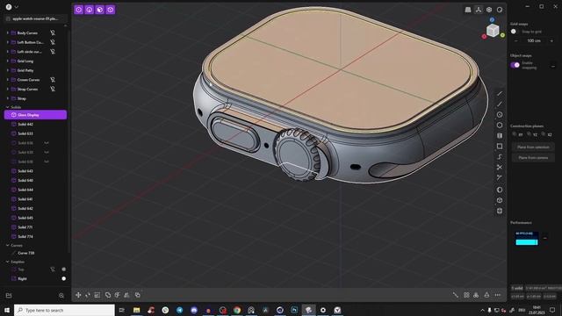
Task: Click Plane from camera button
Action: click(x=533, y=158)
